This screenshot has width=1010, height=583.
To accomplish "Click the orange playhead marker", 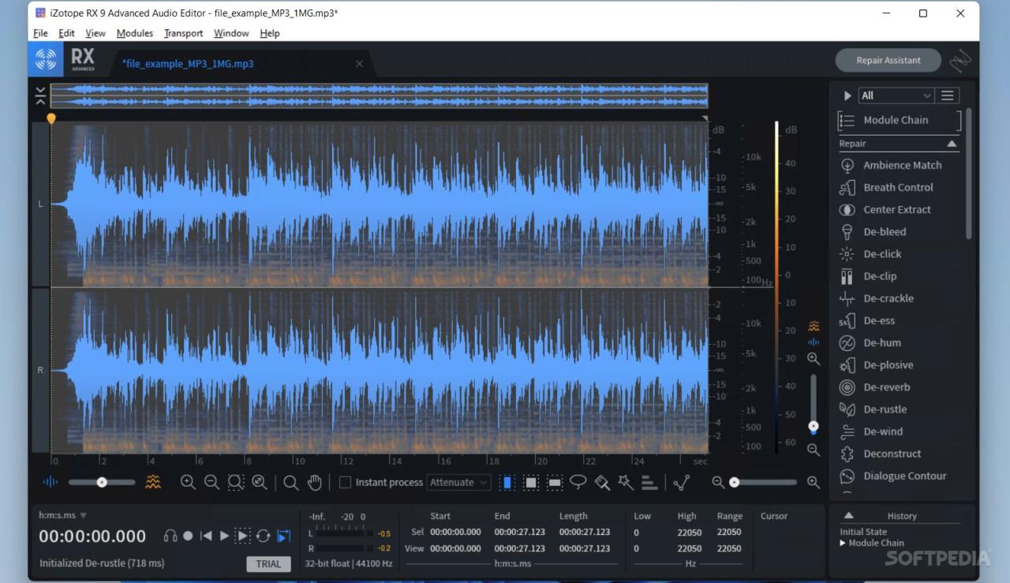I will click(x=51, y=118).
